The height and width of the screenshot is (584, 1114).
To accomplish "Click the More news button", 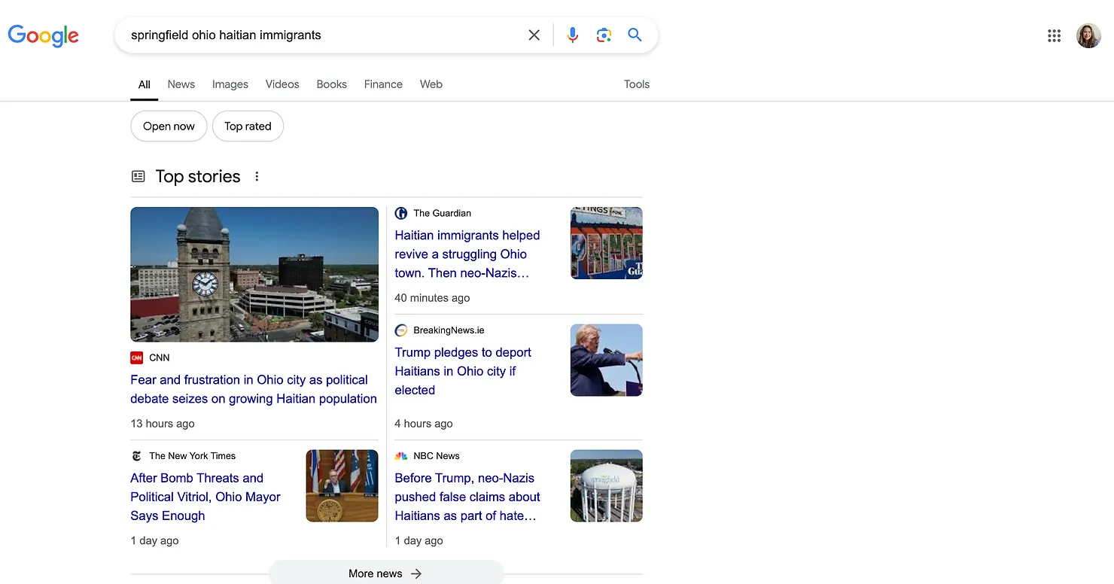I will tap(385, 573).
